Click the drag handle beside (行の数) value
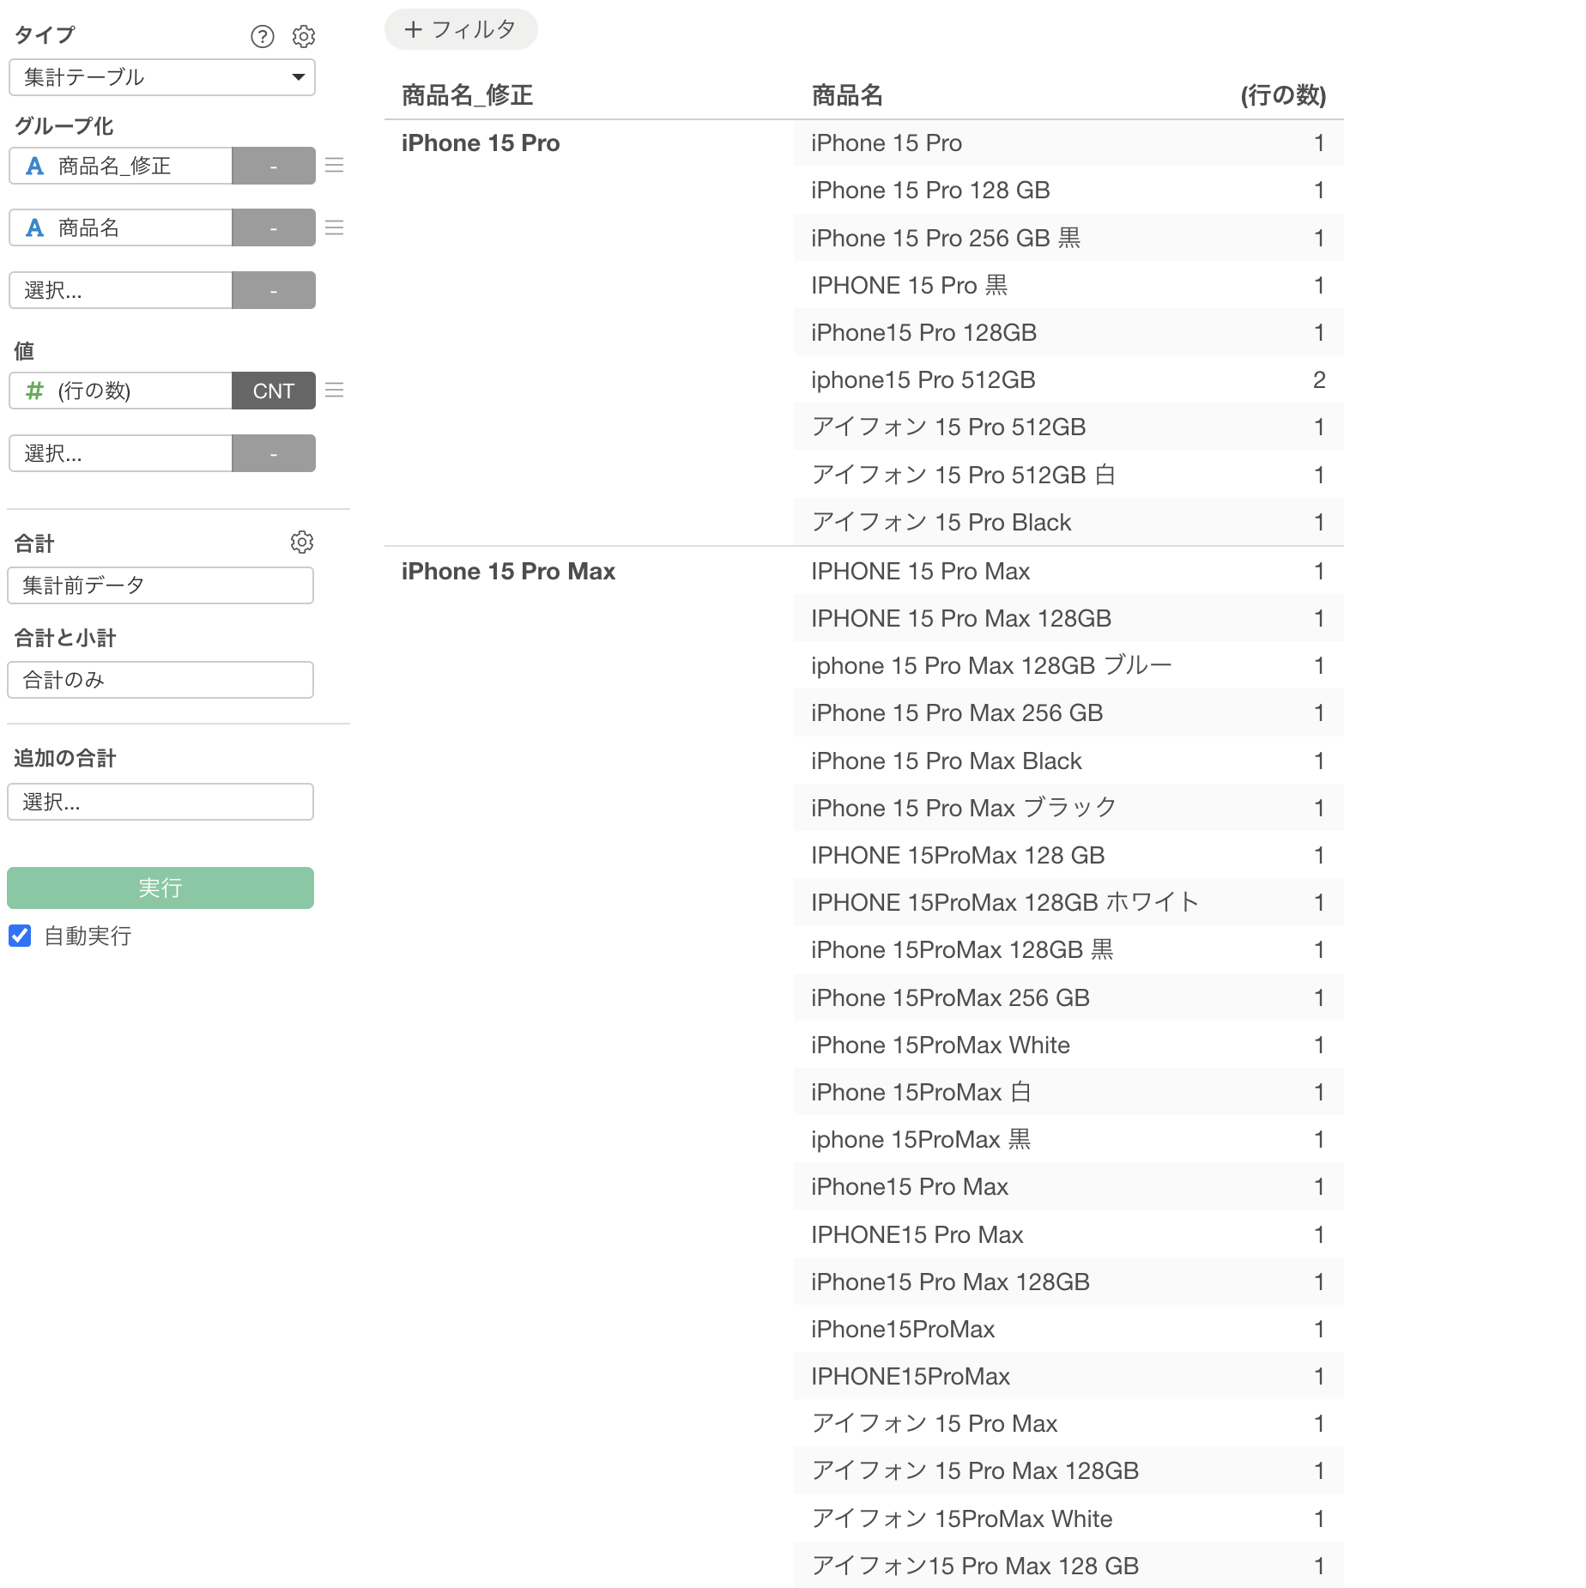 pyautogui.click(x=335, y=391)
